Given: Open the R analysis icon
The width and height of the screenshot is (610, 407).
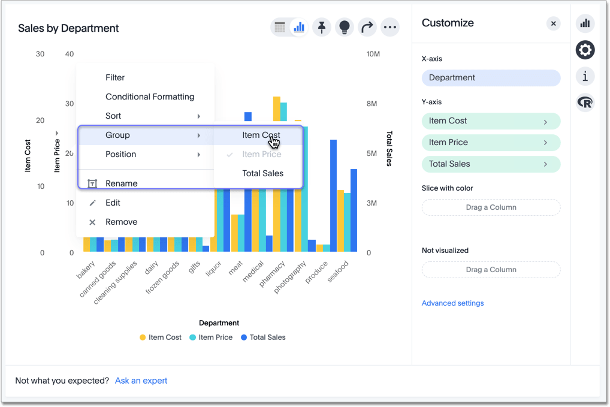Looking at the screenshot, I should click(585, 102).
